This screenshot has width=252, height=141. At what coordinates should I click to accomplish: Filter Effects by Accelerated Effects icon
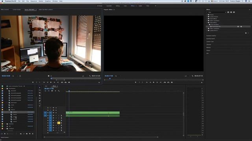pos(228,12)
